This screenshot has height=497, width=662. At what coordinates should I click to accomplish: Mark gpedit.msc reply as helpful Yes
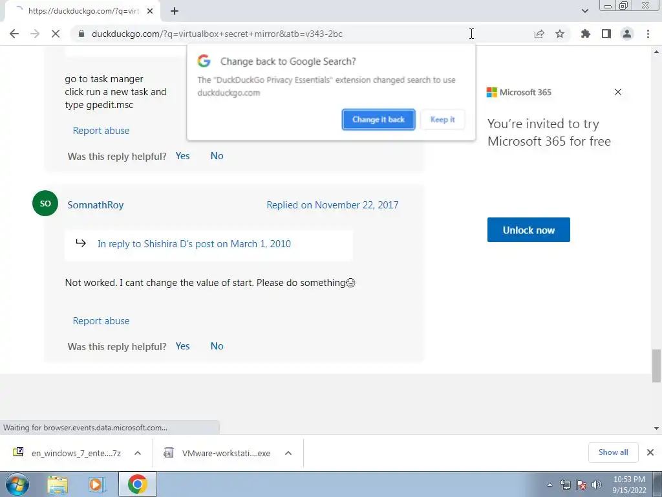[x=182, y=156]
